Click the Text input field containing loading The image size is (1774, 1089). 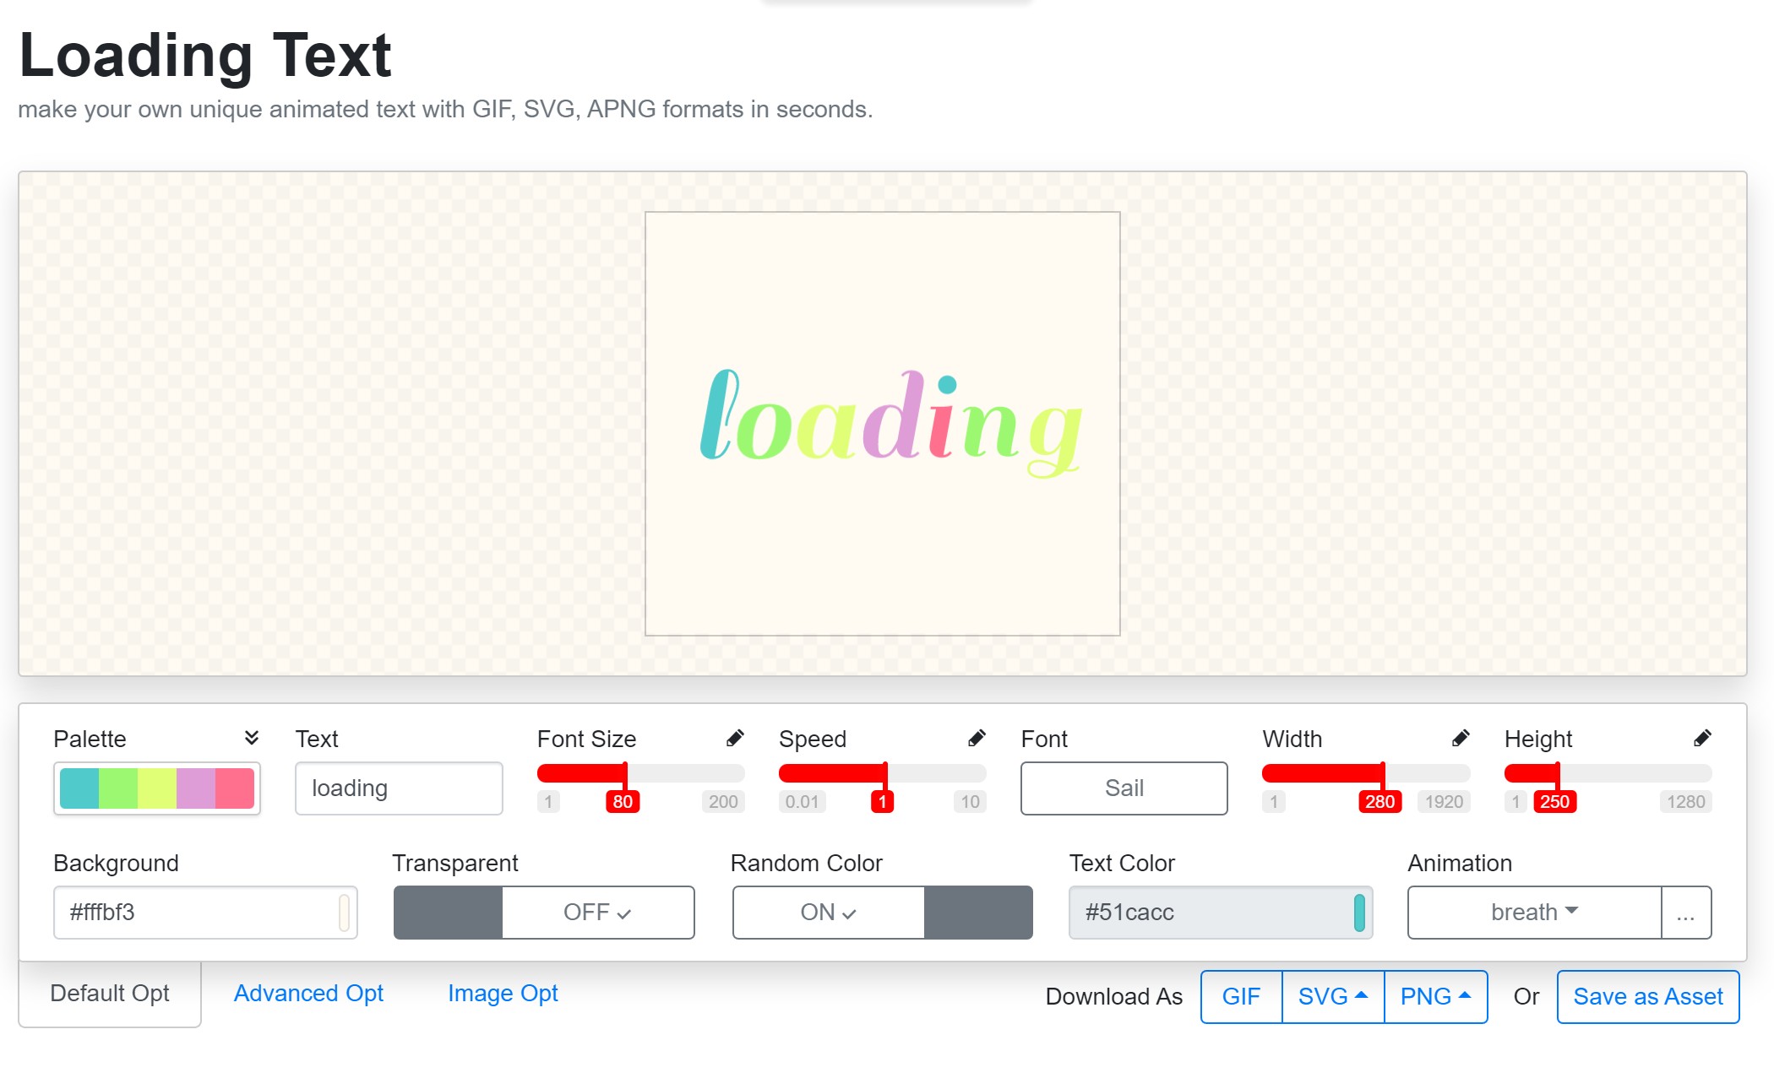click(x=399, y=788)
